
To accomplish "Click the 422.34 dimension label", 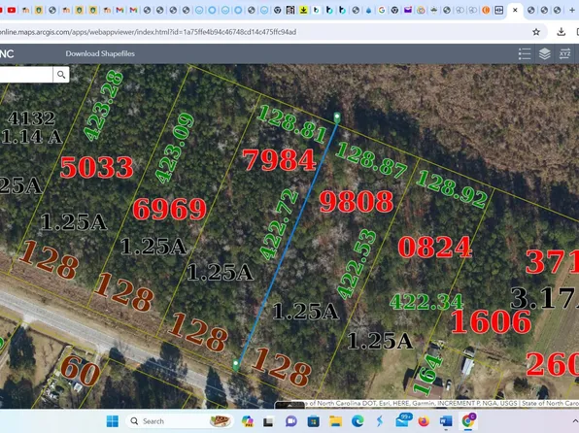I will [x=426, y=302].
